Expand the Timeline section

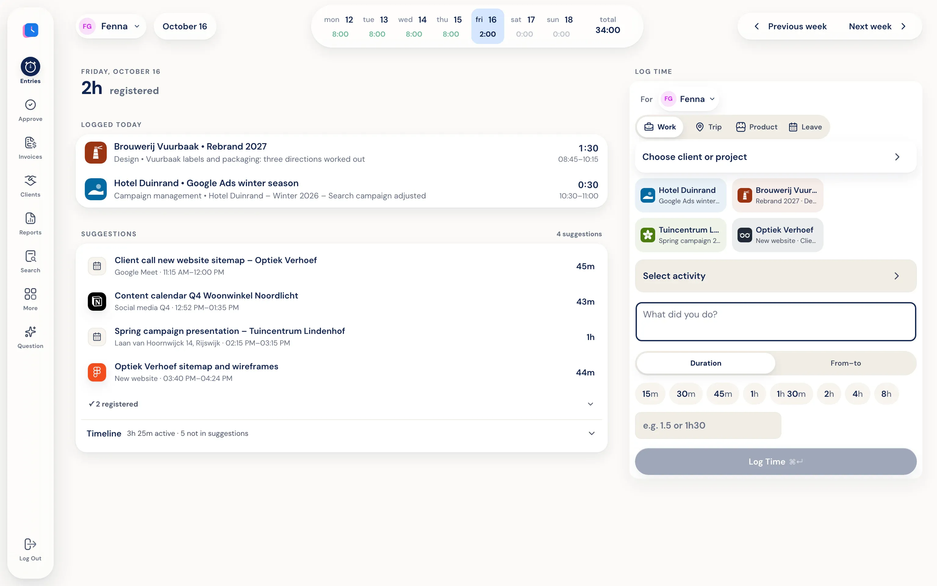pos(341,433)
